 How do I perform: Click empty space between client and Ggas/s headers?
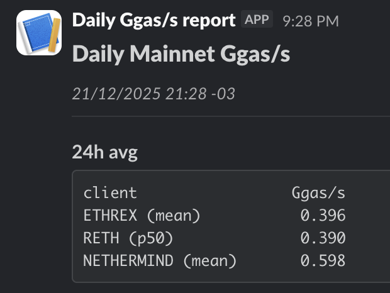coord(214,192)
